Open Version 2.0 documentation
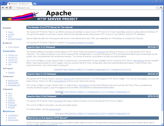This screenshot has height=126, width=164. 13,60
